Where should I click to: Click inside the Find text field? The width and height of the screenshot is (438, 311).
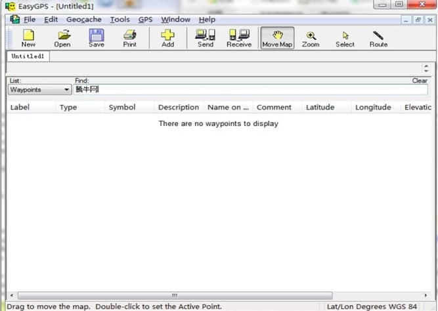(250, 89)
